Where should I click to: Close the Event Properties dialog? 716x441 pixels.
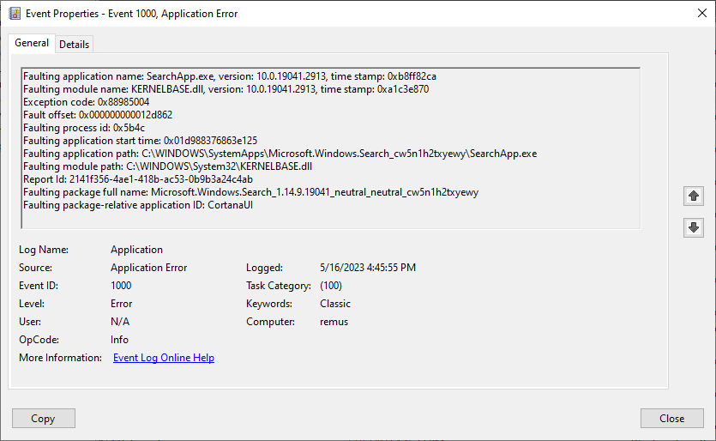point(671,418)
